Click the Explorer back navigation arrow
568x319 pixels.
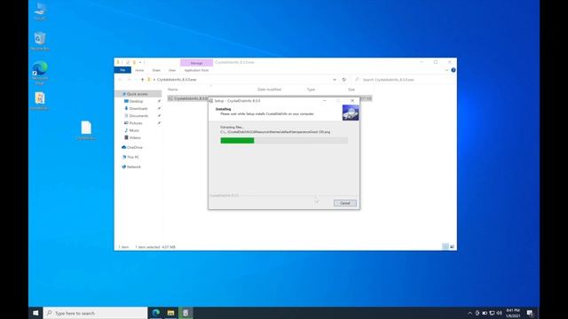(x=120, y=80)
